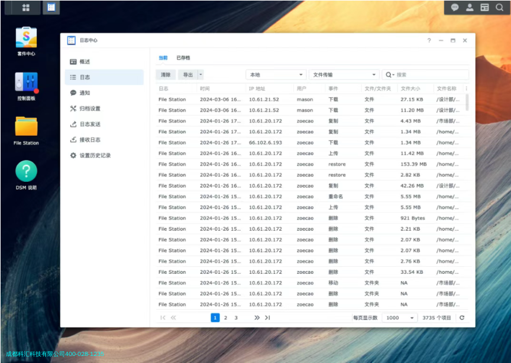Launch File Station from the desktop
The image size is (511, 363).
coord(26,127)
